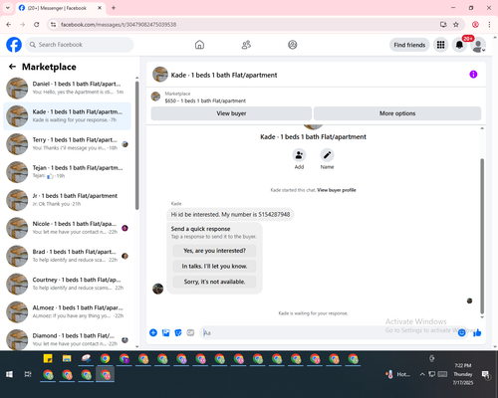Click the Add people icon
Image resolution: width=498 pixels, height=398 pixels.
(299, 155)
